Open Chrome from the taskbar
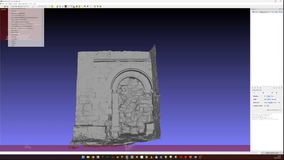Screen dimensions: 284x160 click(93, 157)
